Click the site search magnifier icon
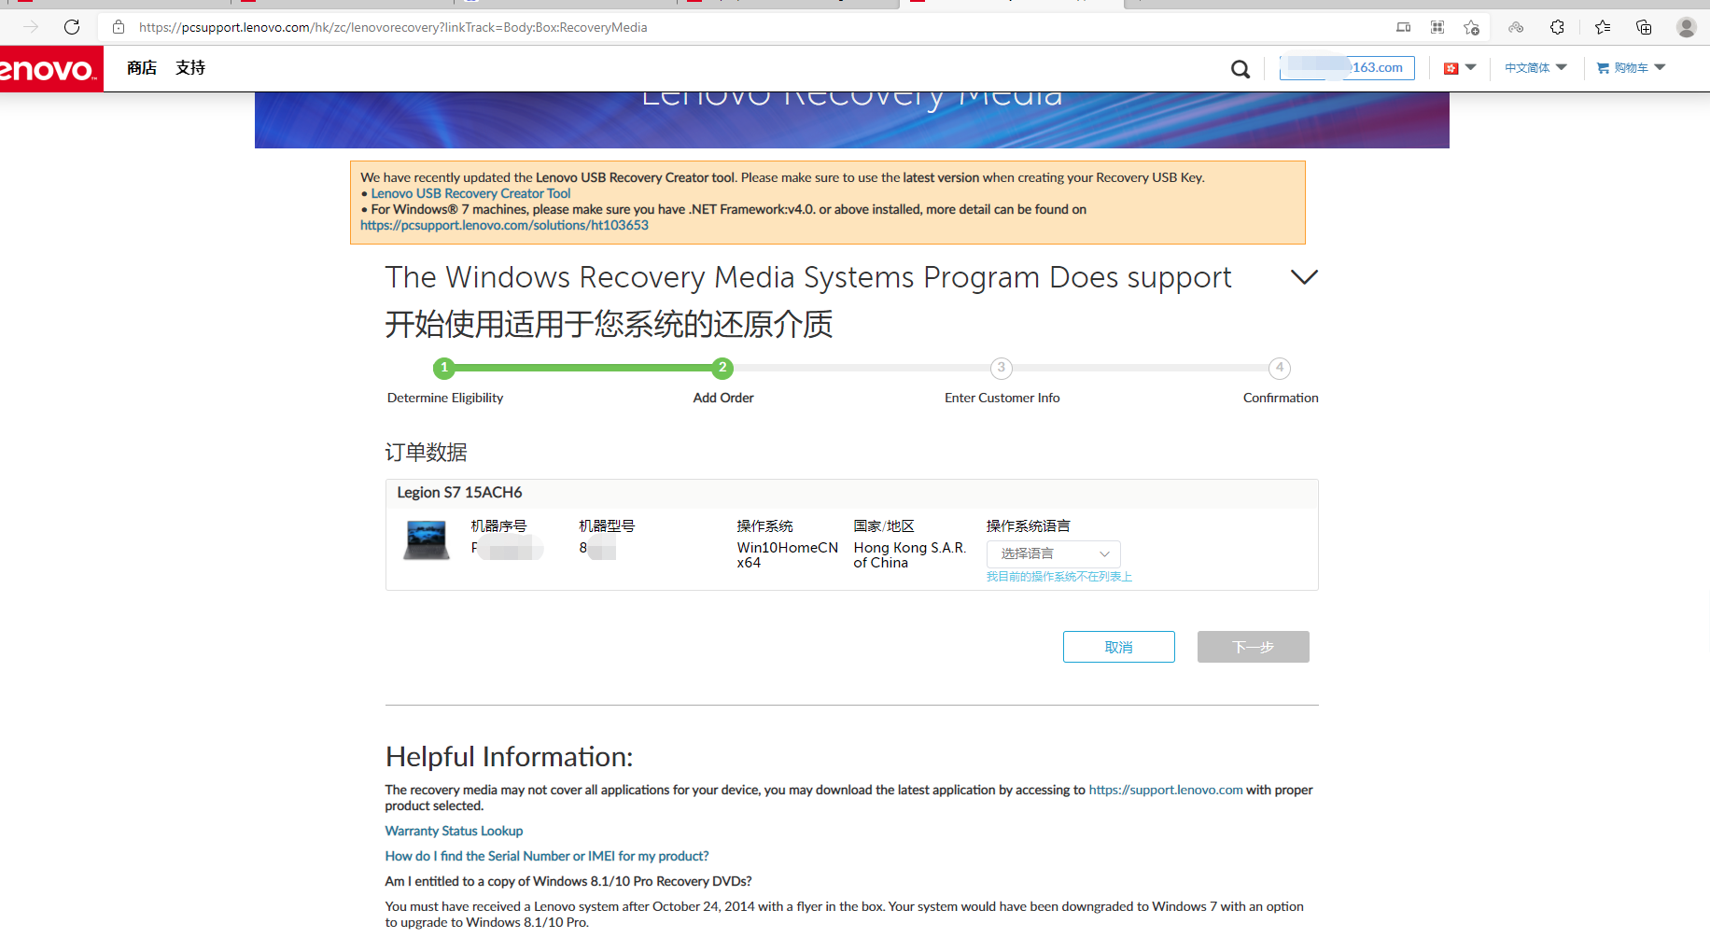Screen dimensions: 1710x938 tap(1240, 68)
